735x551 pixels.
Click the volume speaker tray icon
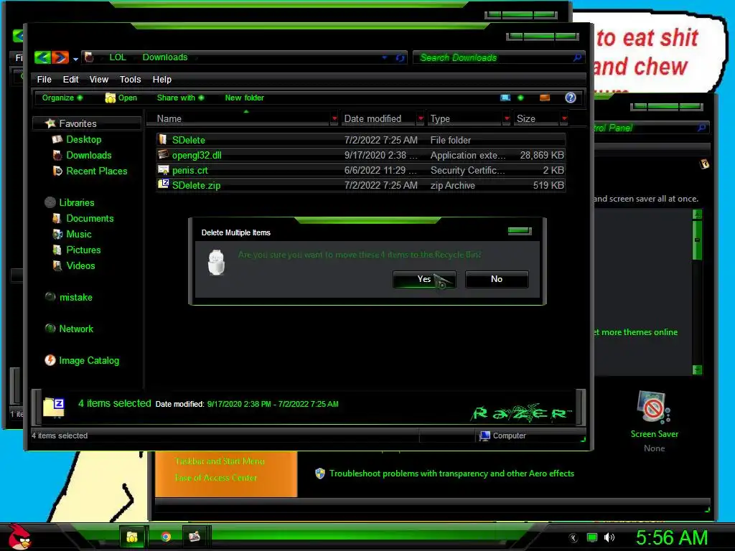(609, 537)
